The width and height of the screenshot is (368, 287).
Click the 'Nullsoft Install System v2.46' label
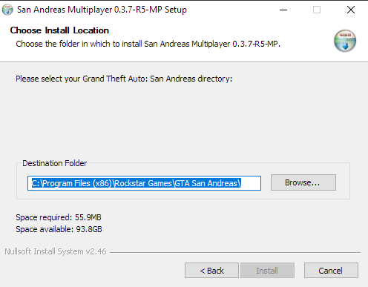(56, 251)
